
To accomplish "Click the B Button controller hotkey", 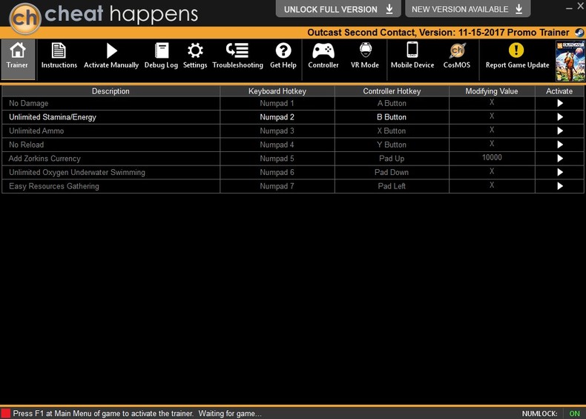I will point(392,117).
